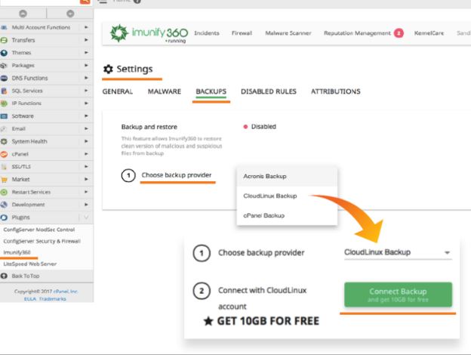Click the Restart Services icon
This screenshot has width=471, height=355.
click(5, 192)
